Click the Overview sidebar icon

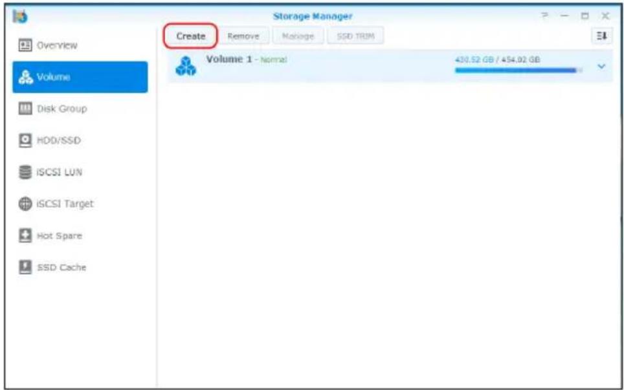tap(25, 45)
